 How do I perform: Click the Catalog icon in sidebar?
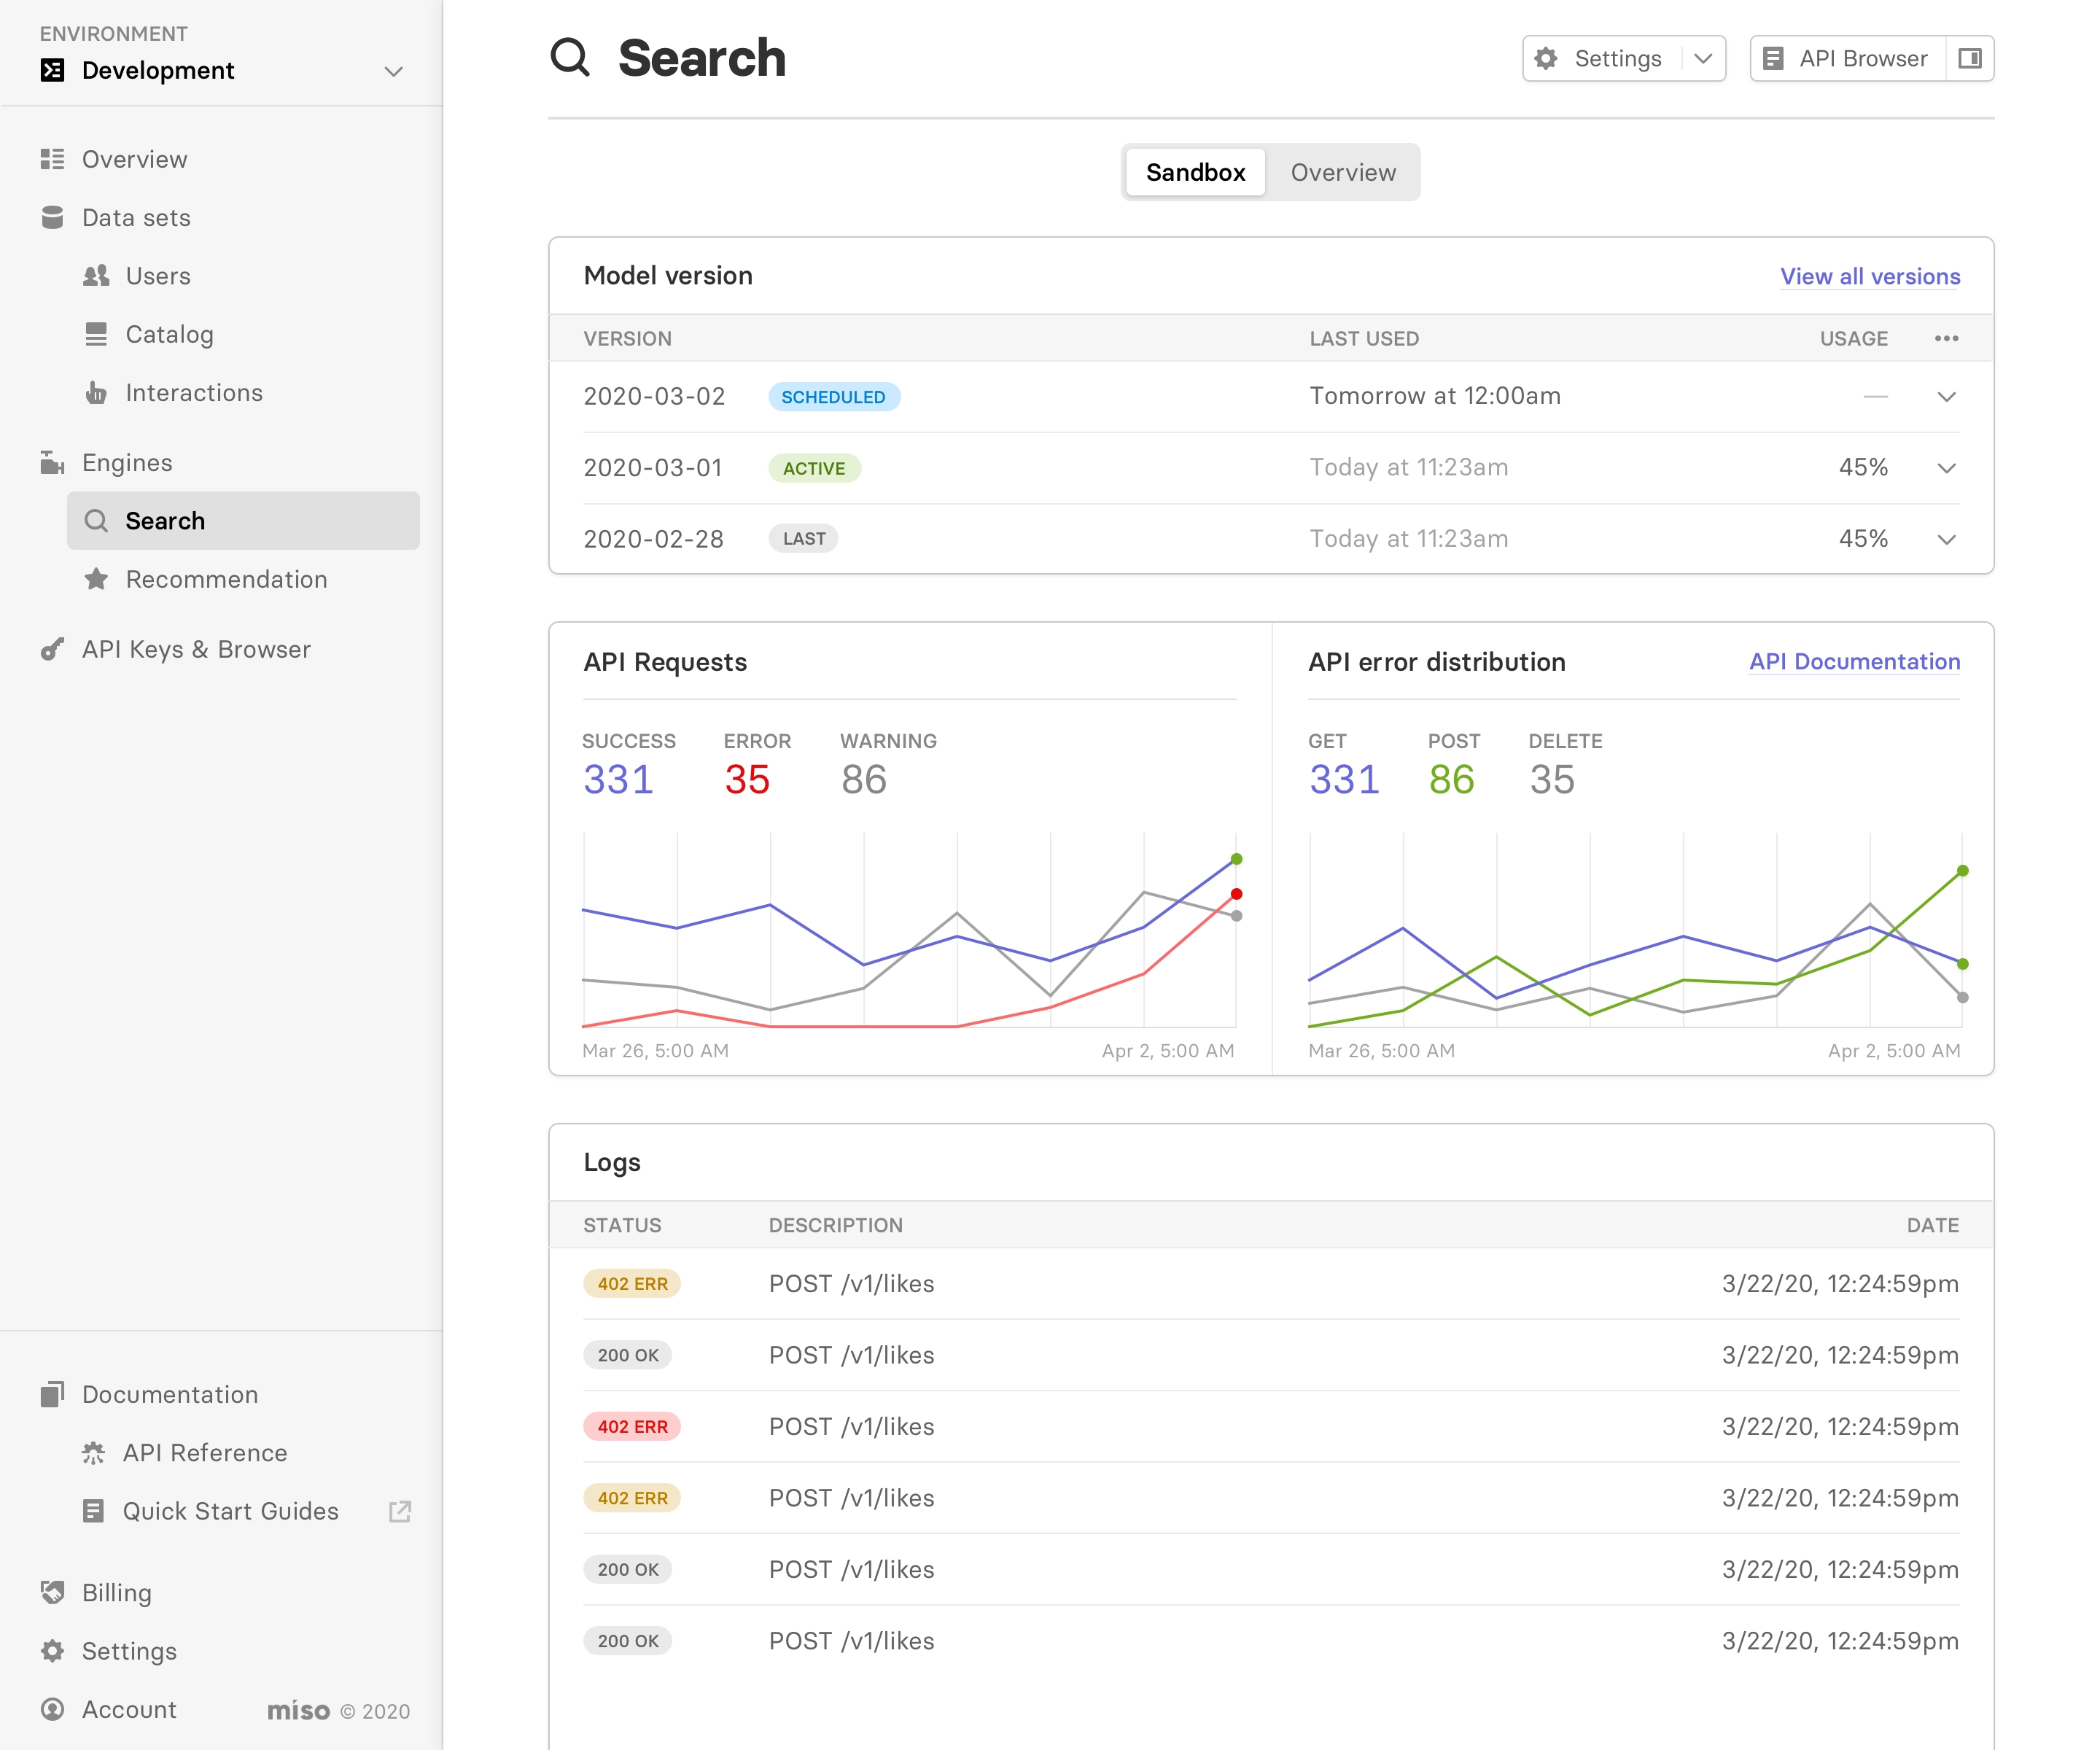[x=96, y=334]
